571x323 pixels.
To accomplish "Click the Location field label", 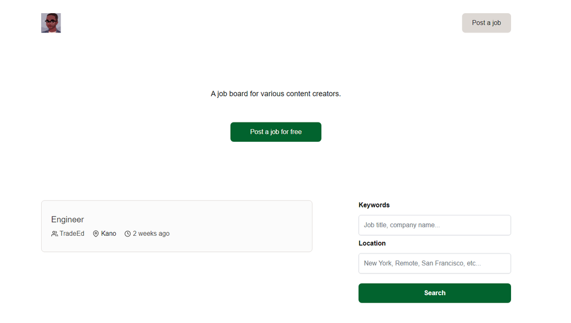I will coord(372,243).
